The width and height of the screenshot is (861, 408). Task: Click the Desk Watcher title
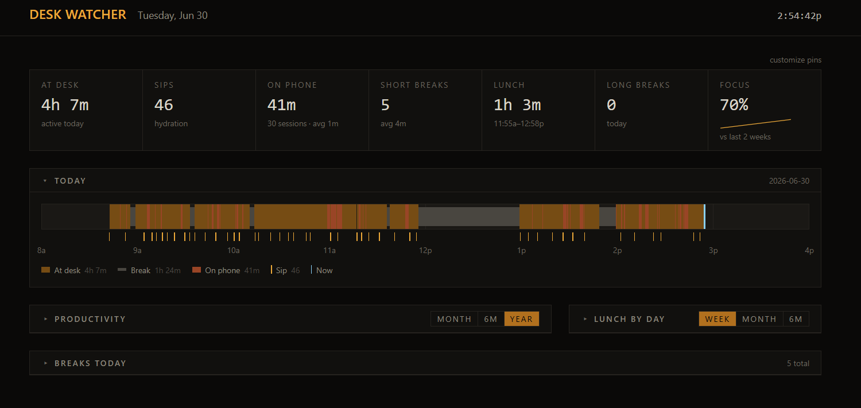pos(78,15)
